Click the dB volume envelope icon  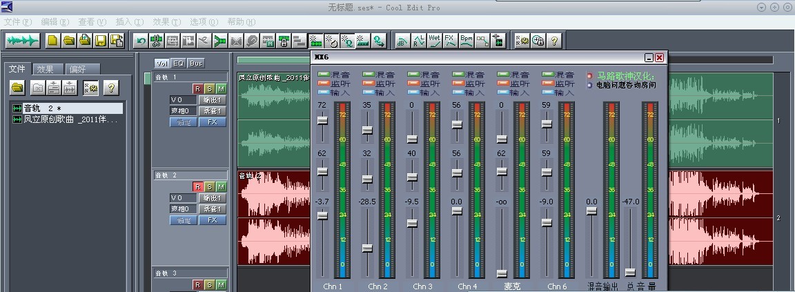(402, 40)
